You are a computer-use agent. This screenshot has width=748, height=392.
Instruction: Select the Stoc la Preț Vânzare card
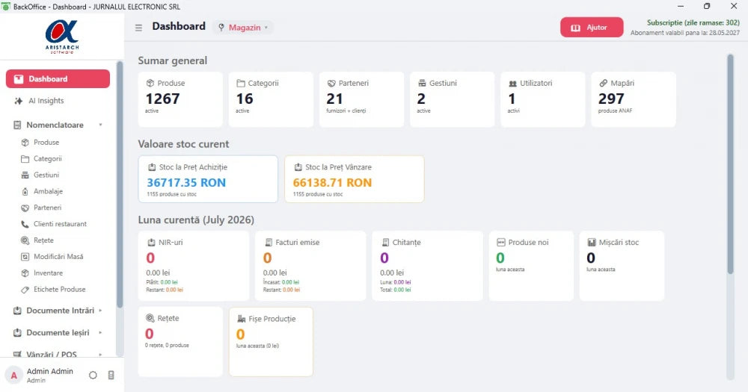click(x=355, y=179)
